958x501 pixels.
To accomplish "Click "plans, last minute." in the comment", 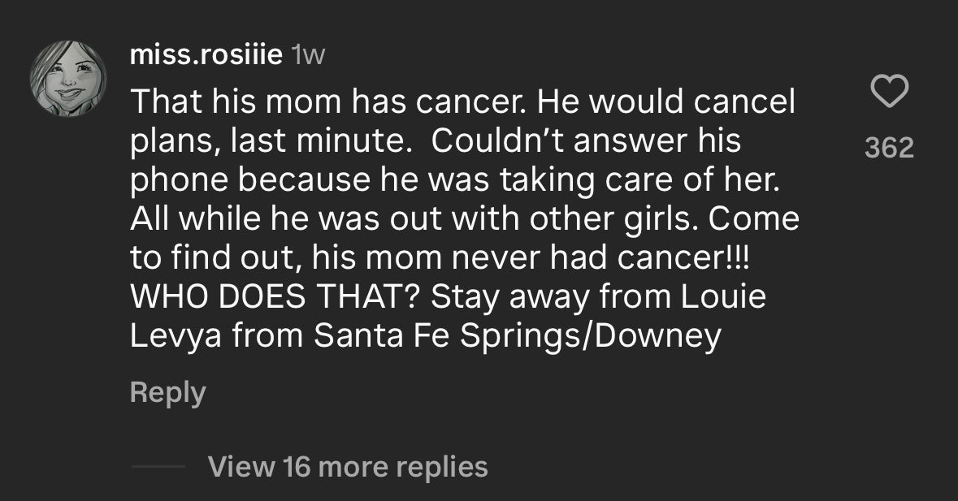I will click(x=273, y=140).
